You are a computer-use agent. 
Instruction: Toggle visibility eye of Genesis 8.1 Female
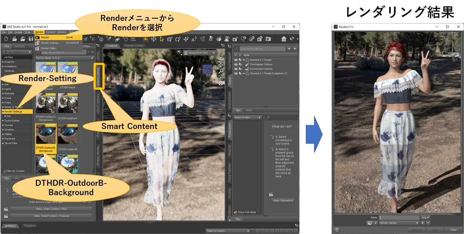[236, 60]
